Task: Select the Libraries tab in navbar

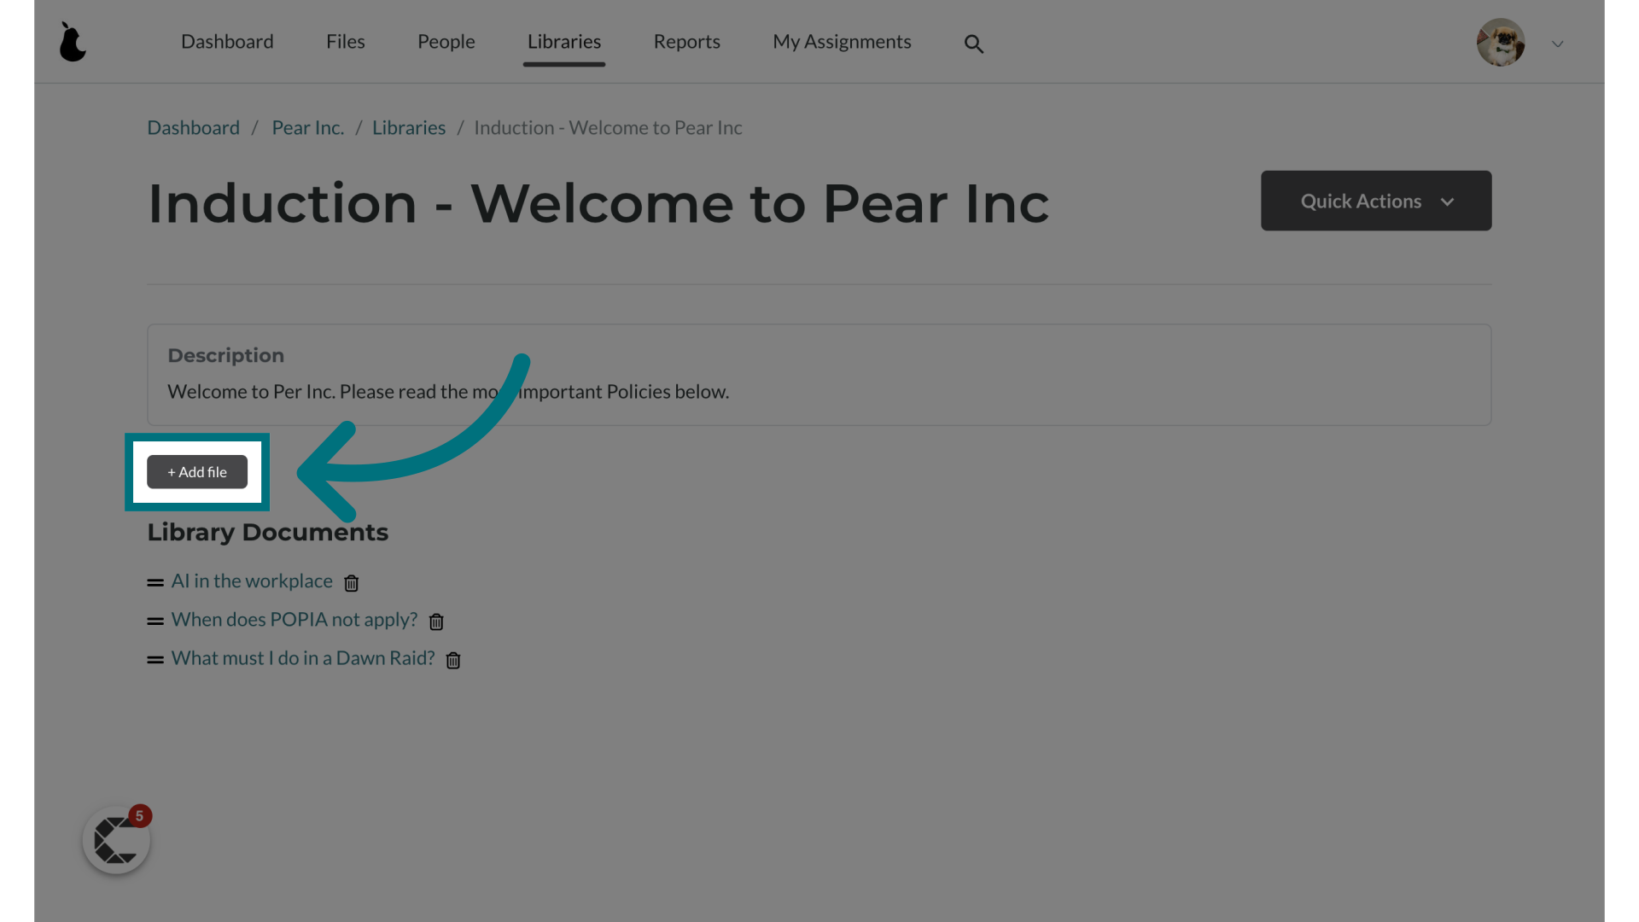Action: point(564,40)
